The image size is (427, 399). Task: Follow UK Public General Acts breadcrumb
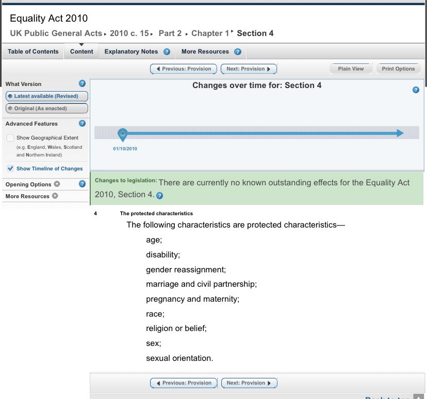56,33
